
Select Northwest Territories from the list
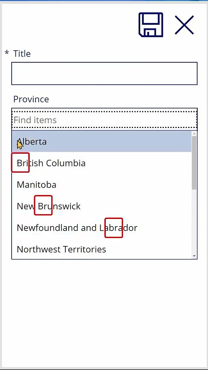(x=102, y=249)
